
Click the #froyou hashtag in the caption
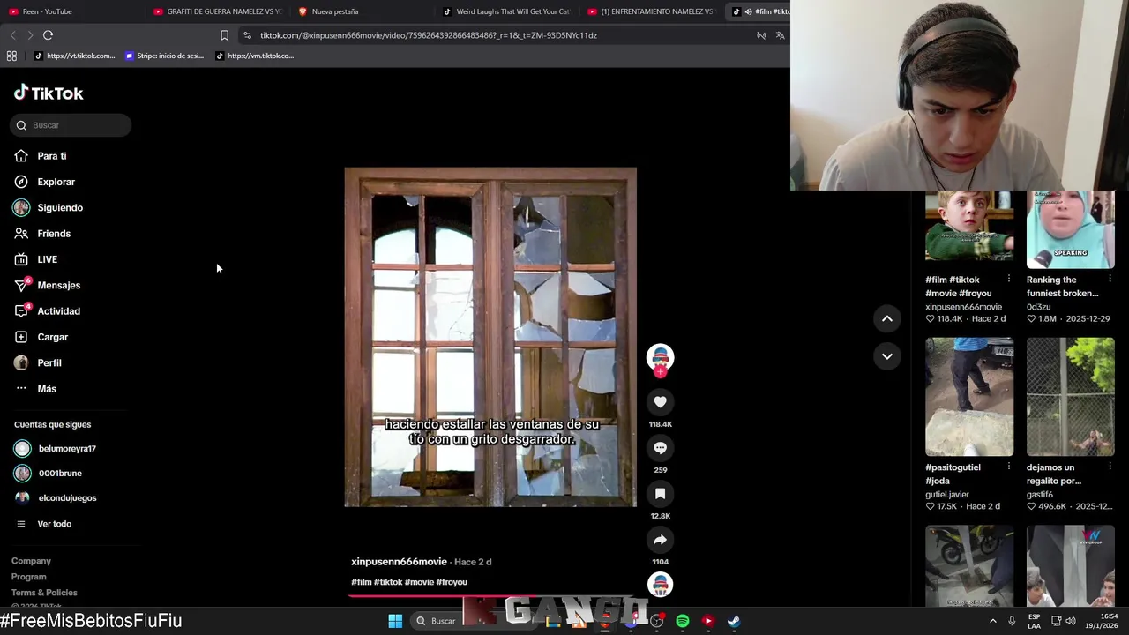[452, 582]
